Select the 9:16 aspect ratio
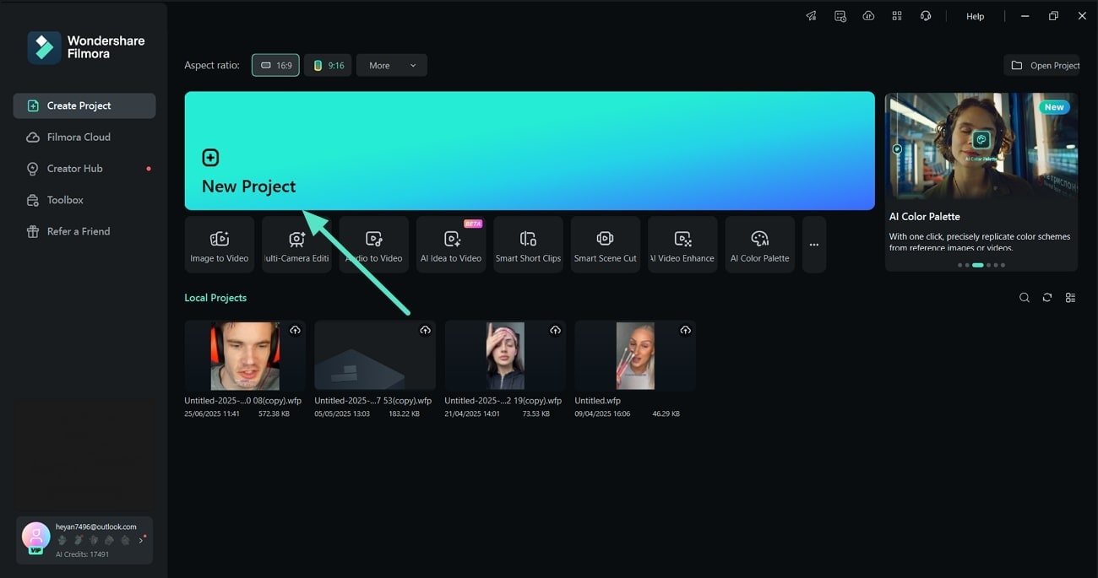The width and height of the screenshot is (1098, 578). coord(328,65)
